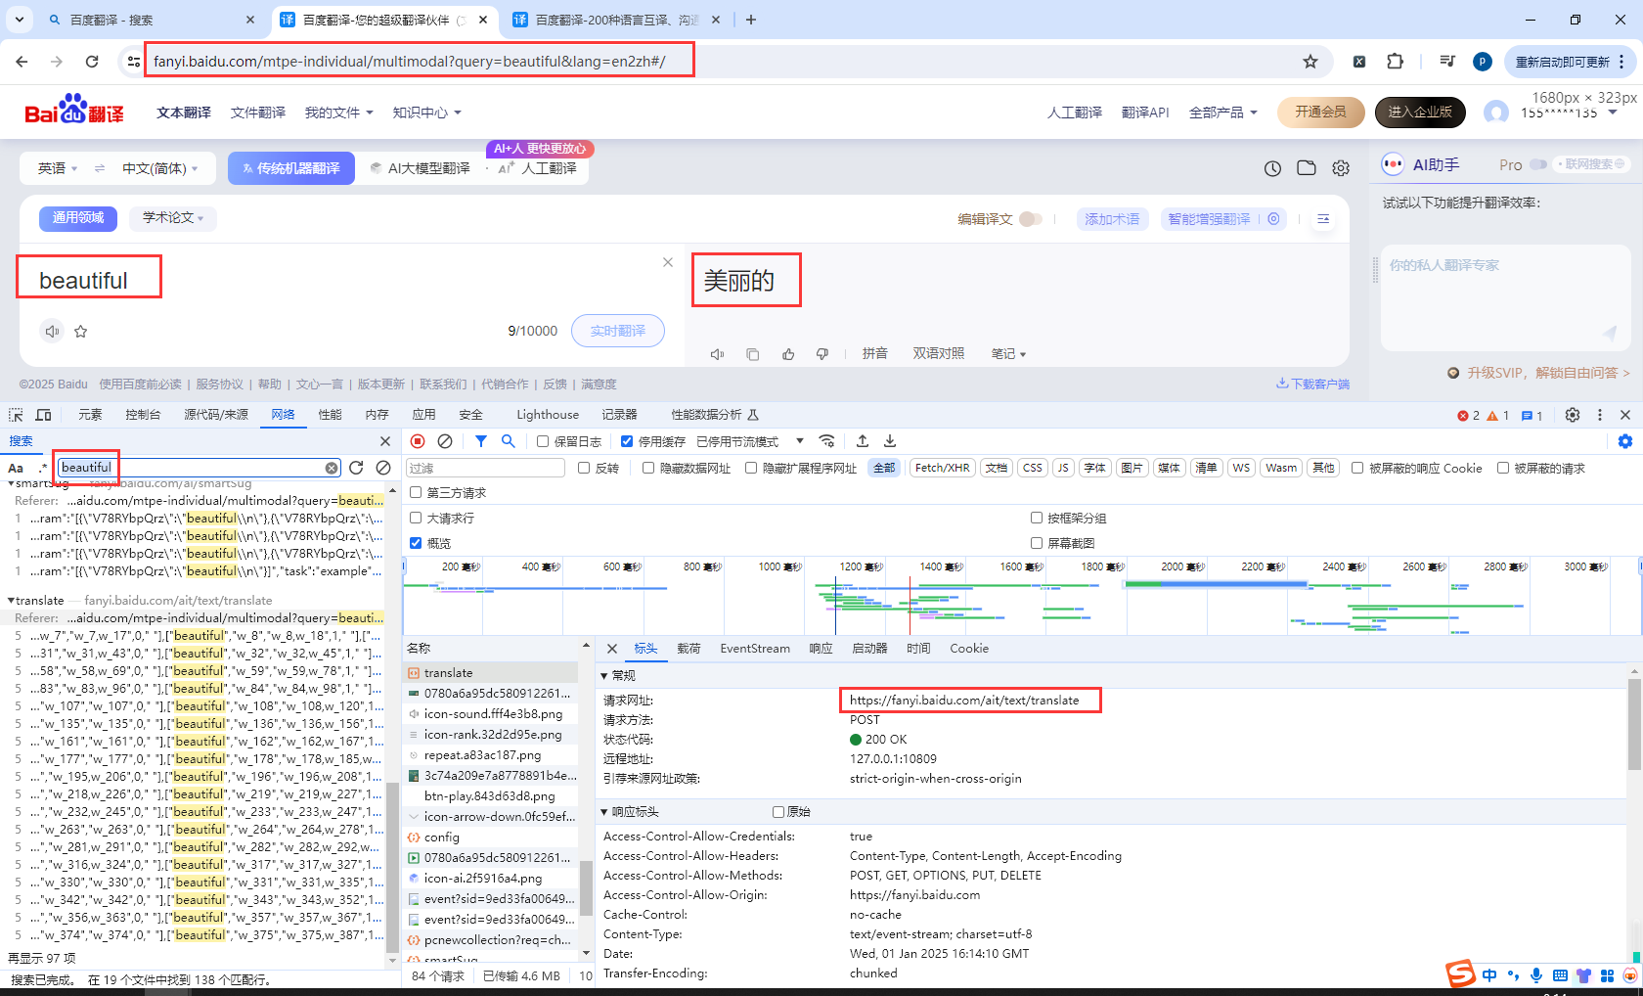Click the 添加术语 button
Viewport: 1643px width, 996px height.
1112,219
